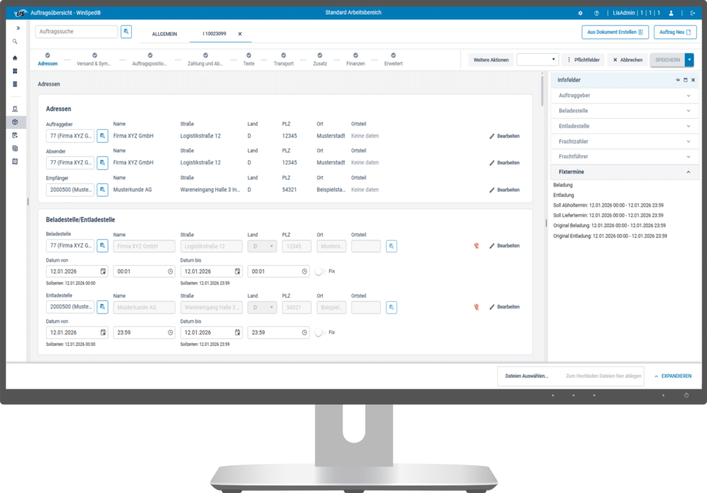The image size is (707, 493).
Task: Click the user profile icon top right
Action: pyautogui.click(x=672, y=12)
